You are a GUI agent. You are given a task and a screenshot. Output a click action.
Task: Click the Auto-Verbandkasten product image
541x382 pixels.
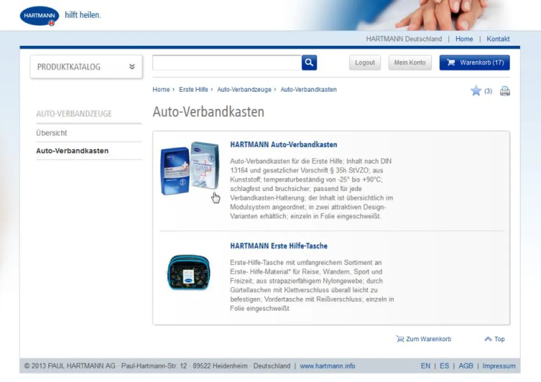tap(190, 169)
